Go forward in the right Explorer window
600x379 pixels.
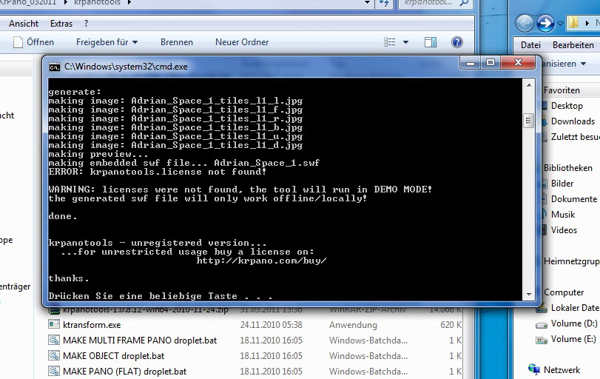pyautogui.click(x=546, y=23)
